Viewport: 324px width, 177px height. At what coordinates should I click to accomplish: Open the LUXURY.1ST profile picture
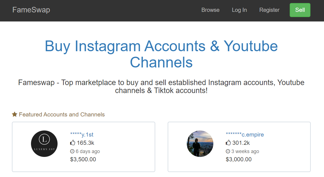[x=44, y=144]
